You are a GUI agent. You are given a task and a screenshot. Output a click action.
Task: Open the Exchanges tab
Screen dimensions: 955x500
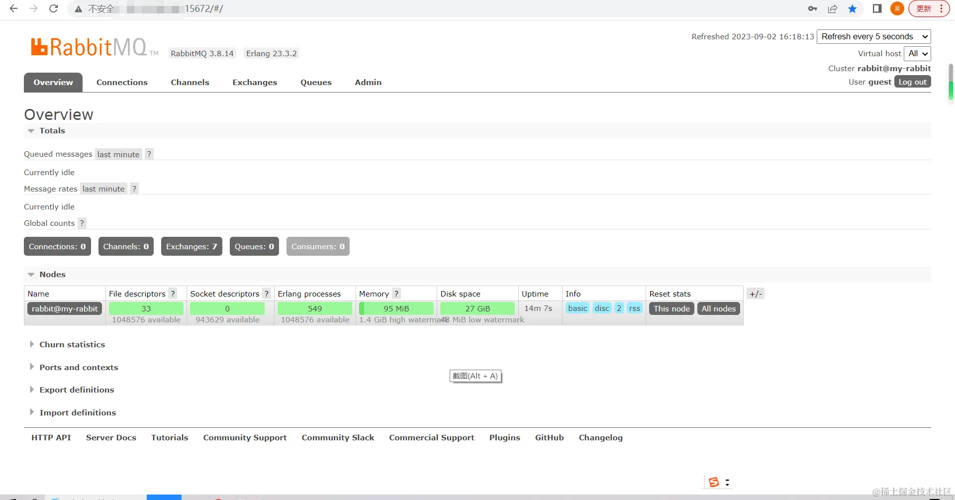pyautogui.click(x=255, y=83)
